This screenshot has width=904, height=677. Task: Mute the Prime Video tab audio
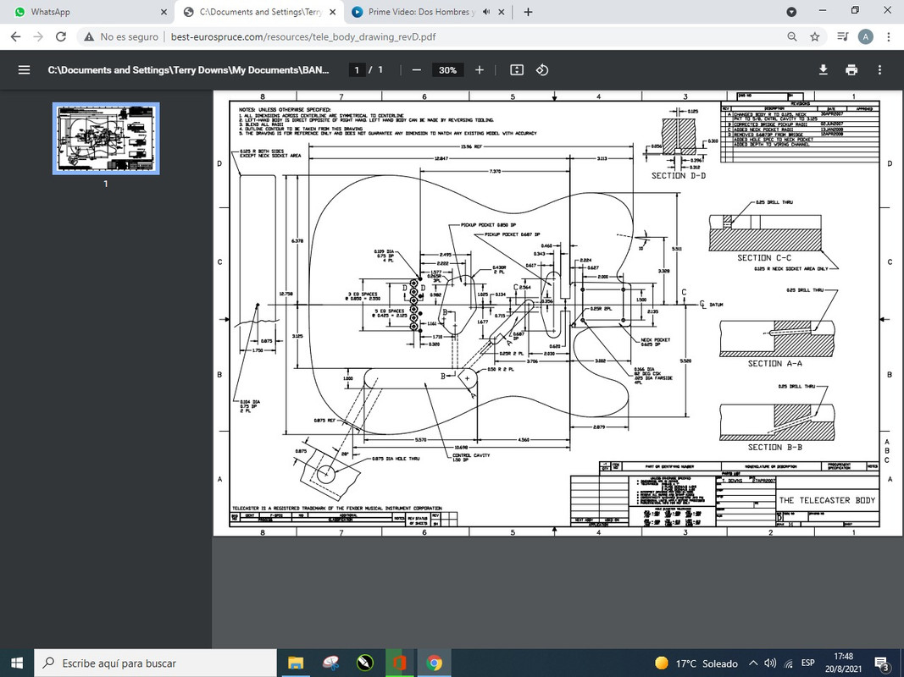pyautogui.click(x=486, y=12)
